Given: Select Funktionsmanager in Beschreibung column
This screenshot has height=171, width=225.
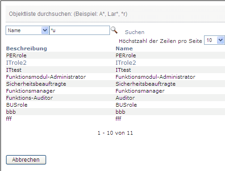Looking at the screenshot, I should [31, 91].
